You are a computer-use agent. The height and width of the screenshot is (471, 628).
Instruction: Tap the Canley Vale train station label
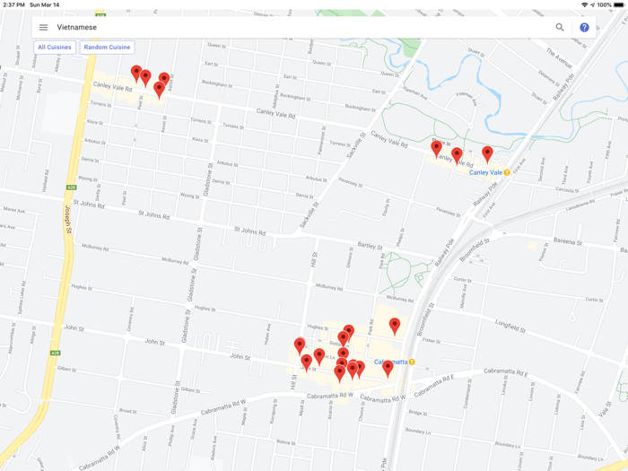click(485, 172)
